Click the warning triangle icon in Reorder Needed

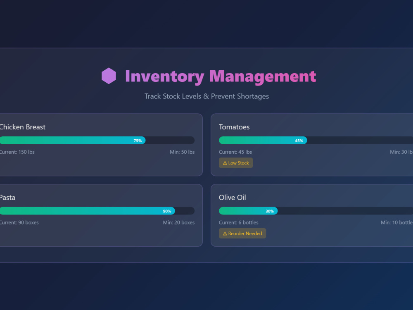pyautogui.click(x=225, y=234)
